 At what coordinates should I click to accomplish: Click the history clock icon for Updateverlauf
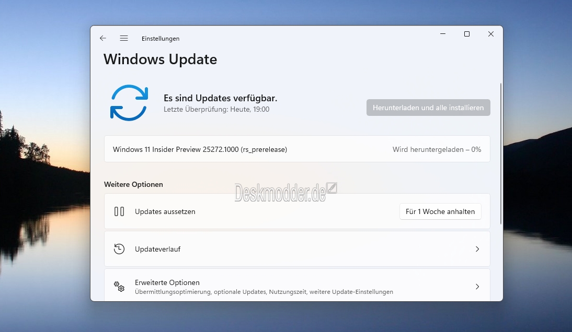point(119,249)
